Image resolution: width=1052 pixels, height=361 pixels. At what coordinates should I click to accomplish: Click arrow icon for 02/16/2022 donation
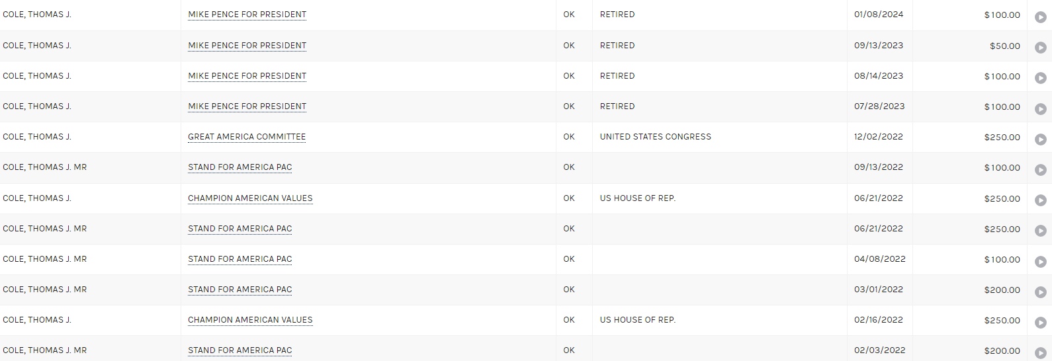1040,323
